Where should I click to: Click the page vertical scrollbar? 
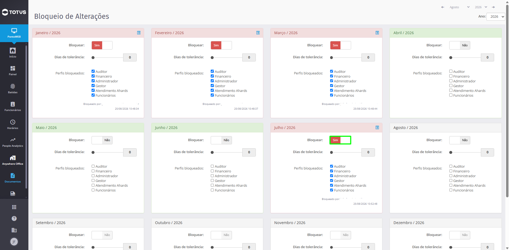click(507, 101)
